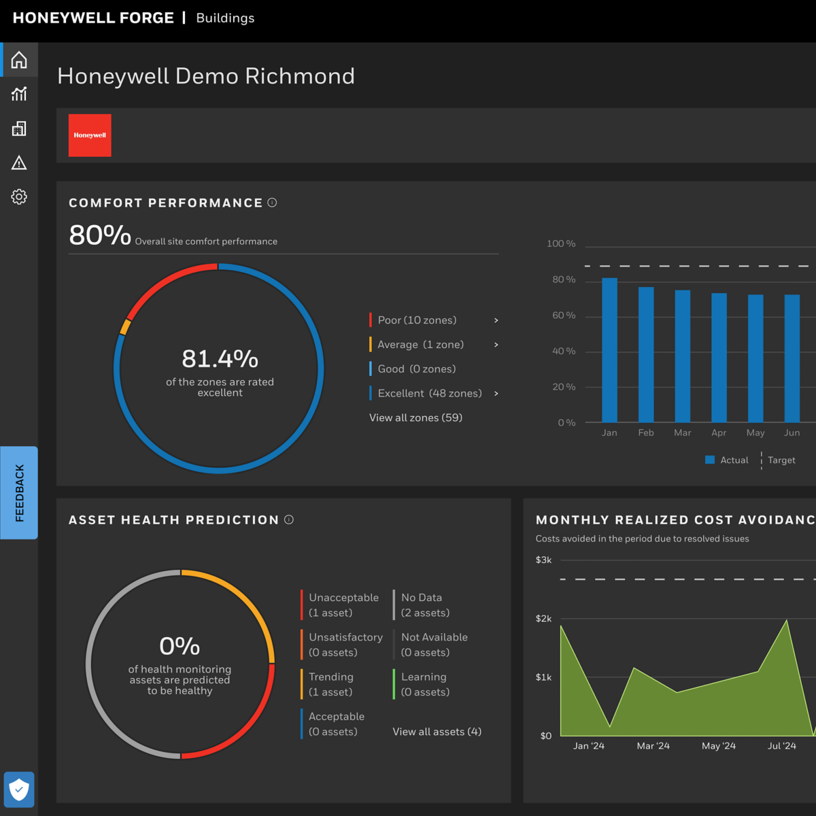Open the analytics chart sidebar icon
The image size is (816, 816).
click(x=19, y=94)
